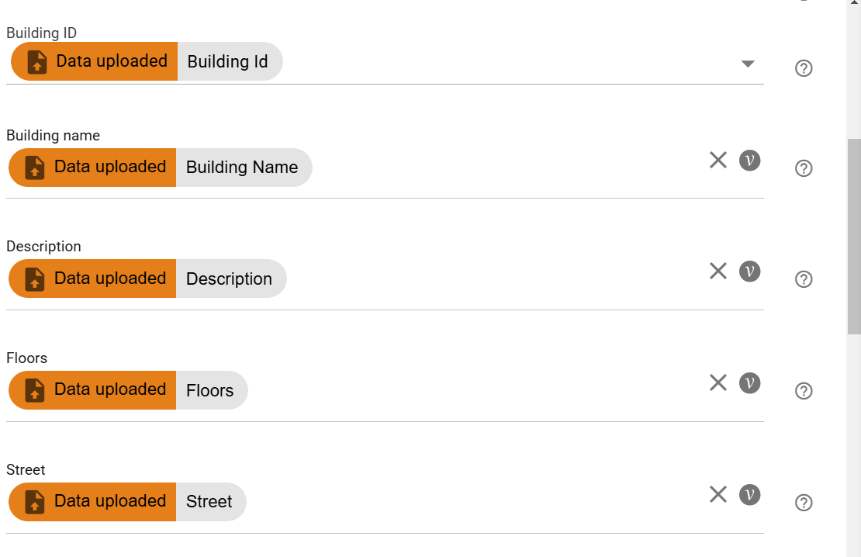Click the Description data chip
This screenshot has height=557, width=861.
(x=147, y=278)
